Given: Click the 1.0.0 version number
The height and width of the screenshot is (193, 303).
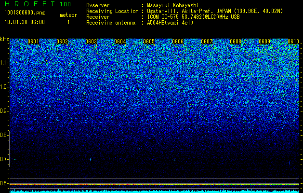Looking at the screenshot, I should [x=66, y=4].
